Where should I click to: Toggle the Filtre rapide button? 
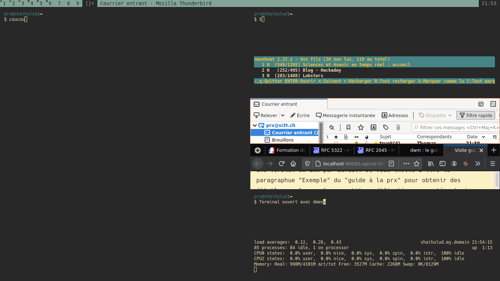(x=475, y=115)
